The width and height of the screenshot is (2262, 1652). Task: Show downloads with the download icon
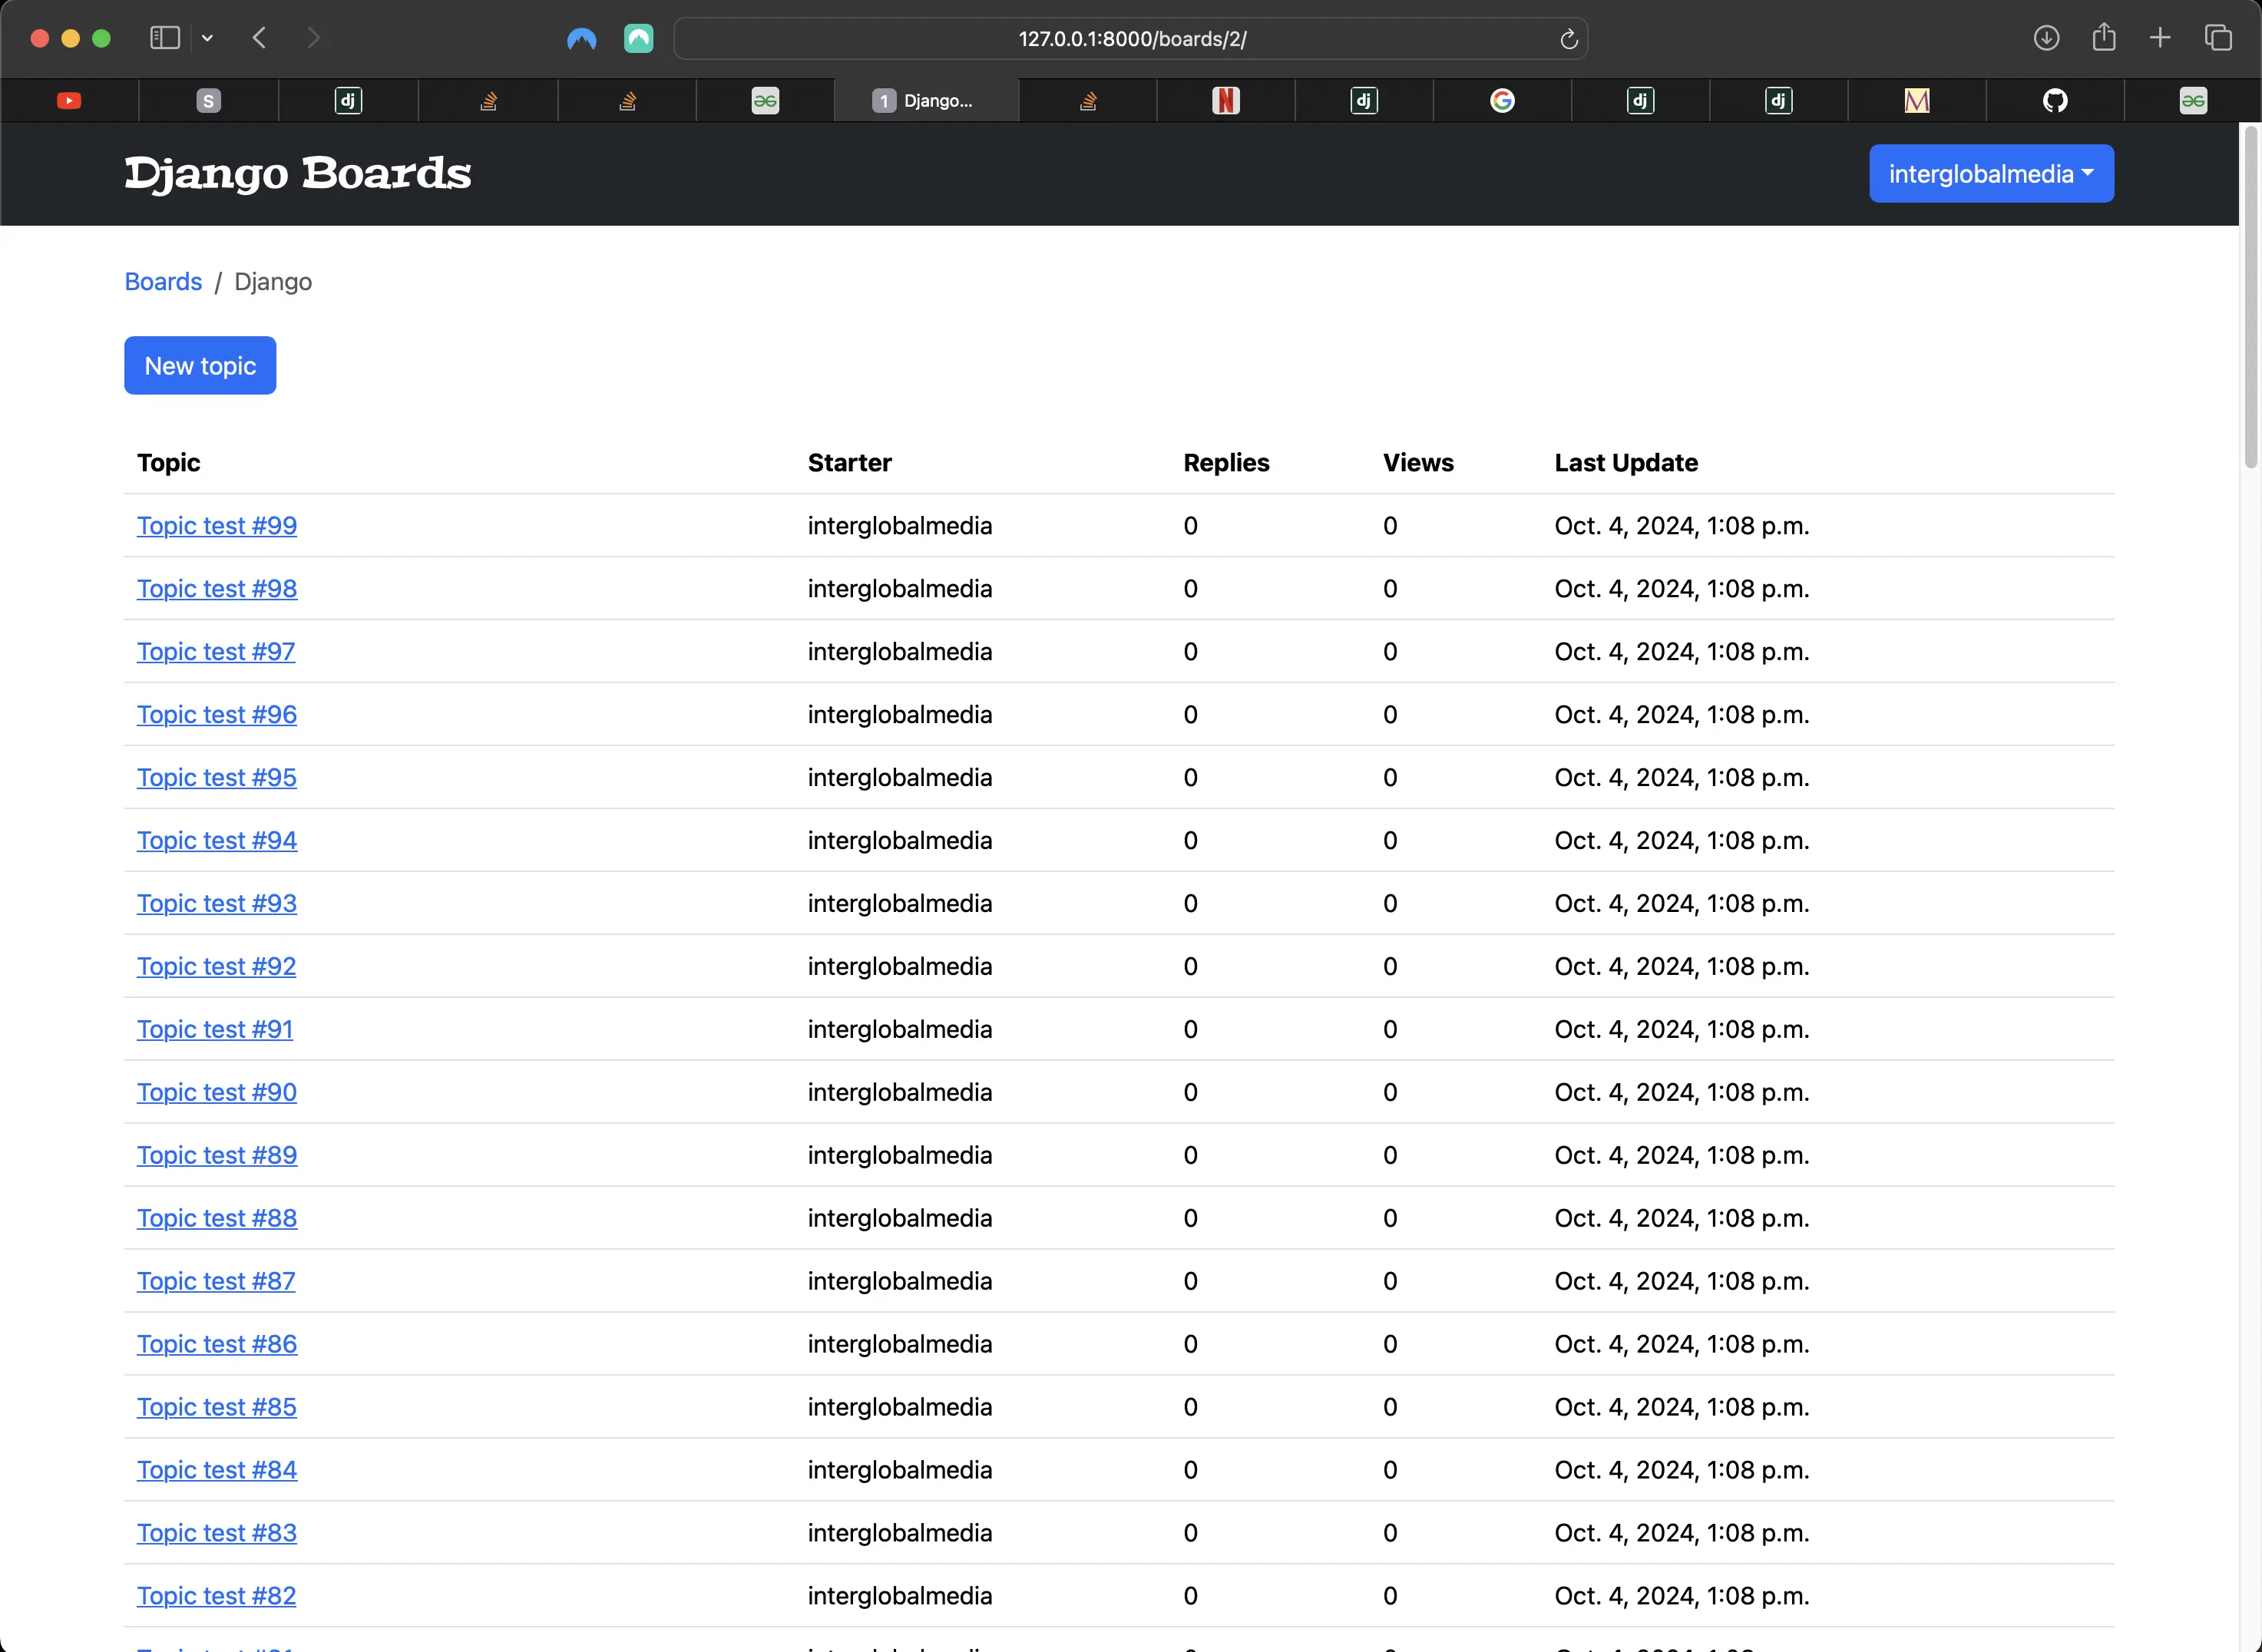[x=2046, y=38]
